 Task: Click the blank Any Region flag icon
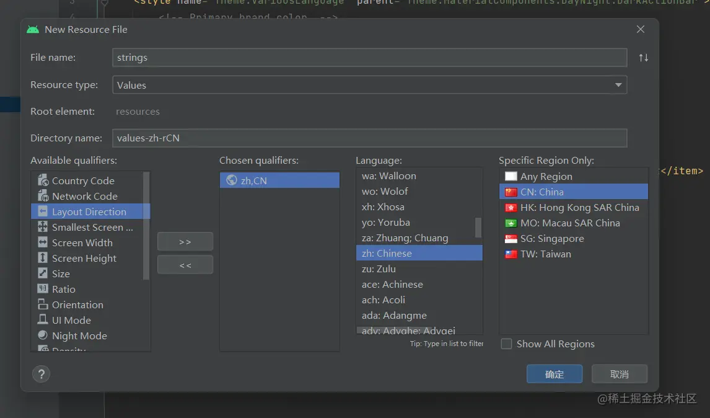tap(511, 176)
